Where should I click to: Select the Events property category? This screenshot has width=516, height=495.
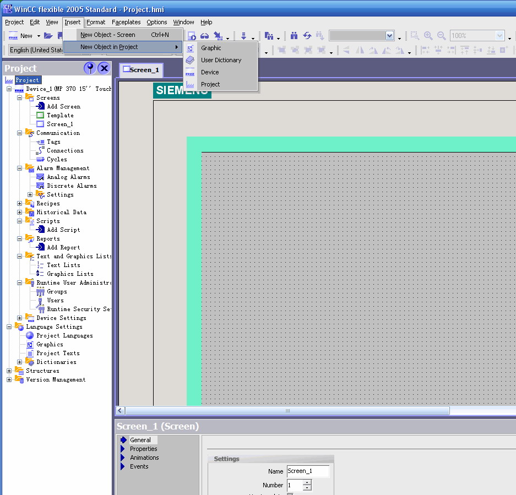click(x=139, y=467)
